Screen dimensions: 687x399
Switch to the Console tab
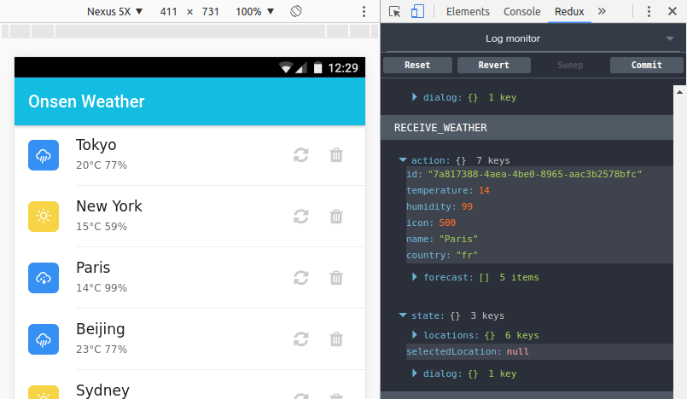click(x=521, y=11)
